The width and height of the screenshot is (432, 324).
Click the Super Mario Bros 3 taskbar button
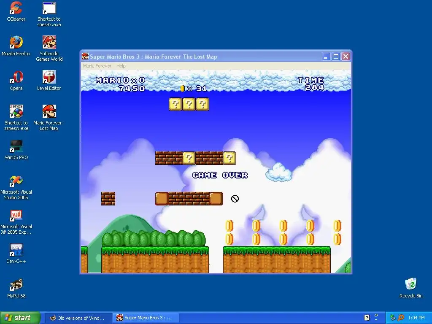tap(146, 318)
